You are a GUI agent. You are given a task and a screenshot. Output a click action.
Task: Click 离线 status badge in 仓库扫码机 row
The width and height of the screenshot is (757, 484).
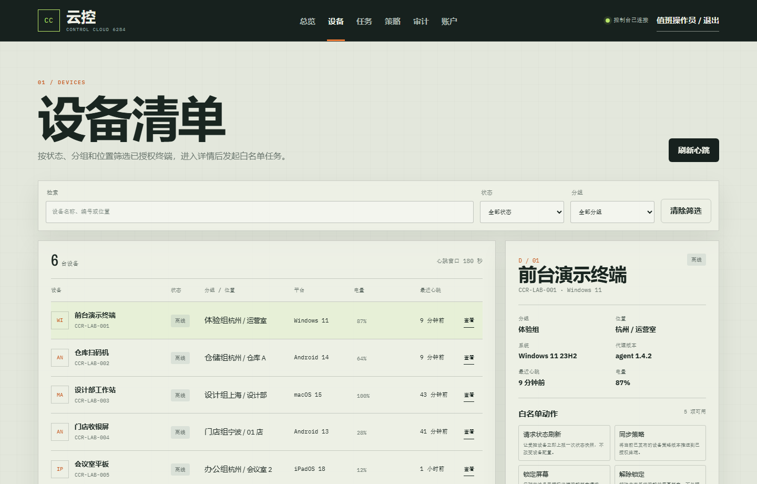180,358
